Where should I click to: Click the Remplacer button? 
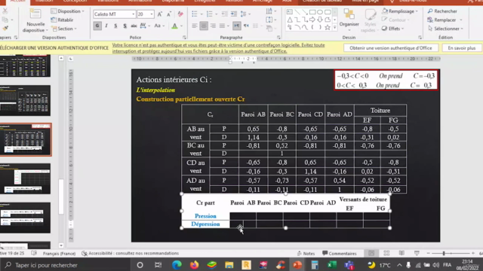(x=445, y=20)
